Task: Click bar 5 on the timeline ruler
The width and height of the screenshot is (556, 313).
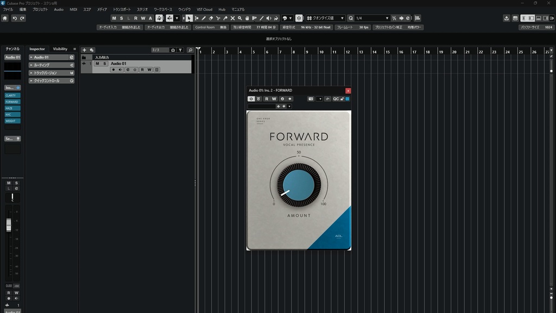Action: pyautogui.click(x=254, y=52)
